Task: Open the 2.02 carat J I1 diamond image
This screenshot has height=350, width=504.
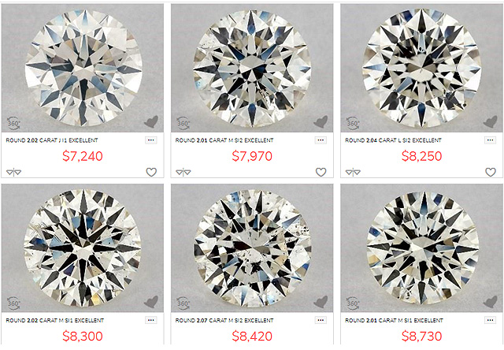Action: pos(82,67)
